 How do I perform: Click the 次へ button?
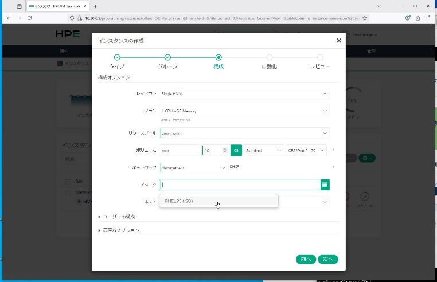click(x=327, y=259)
